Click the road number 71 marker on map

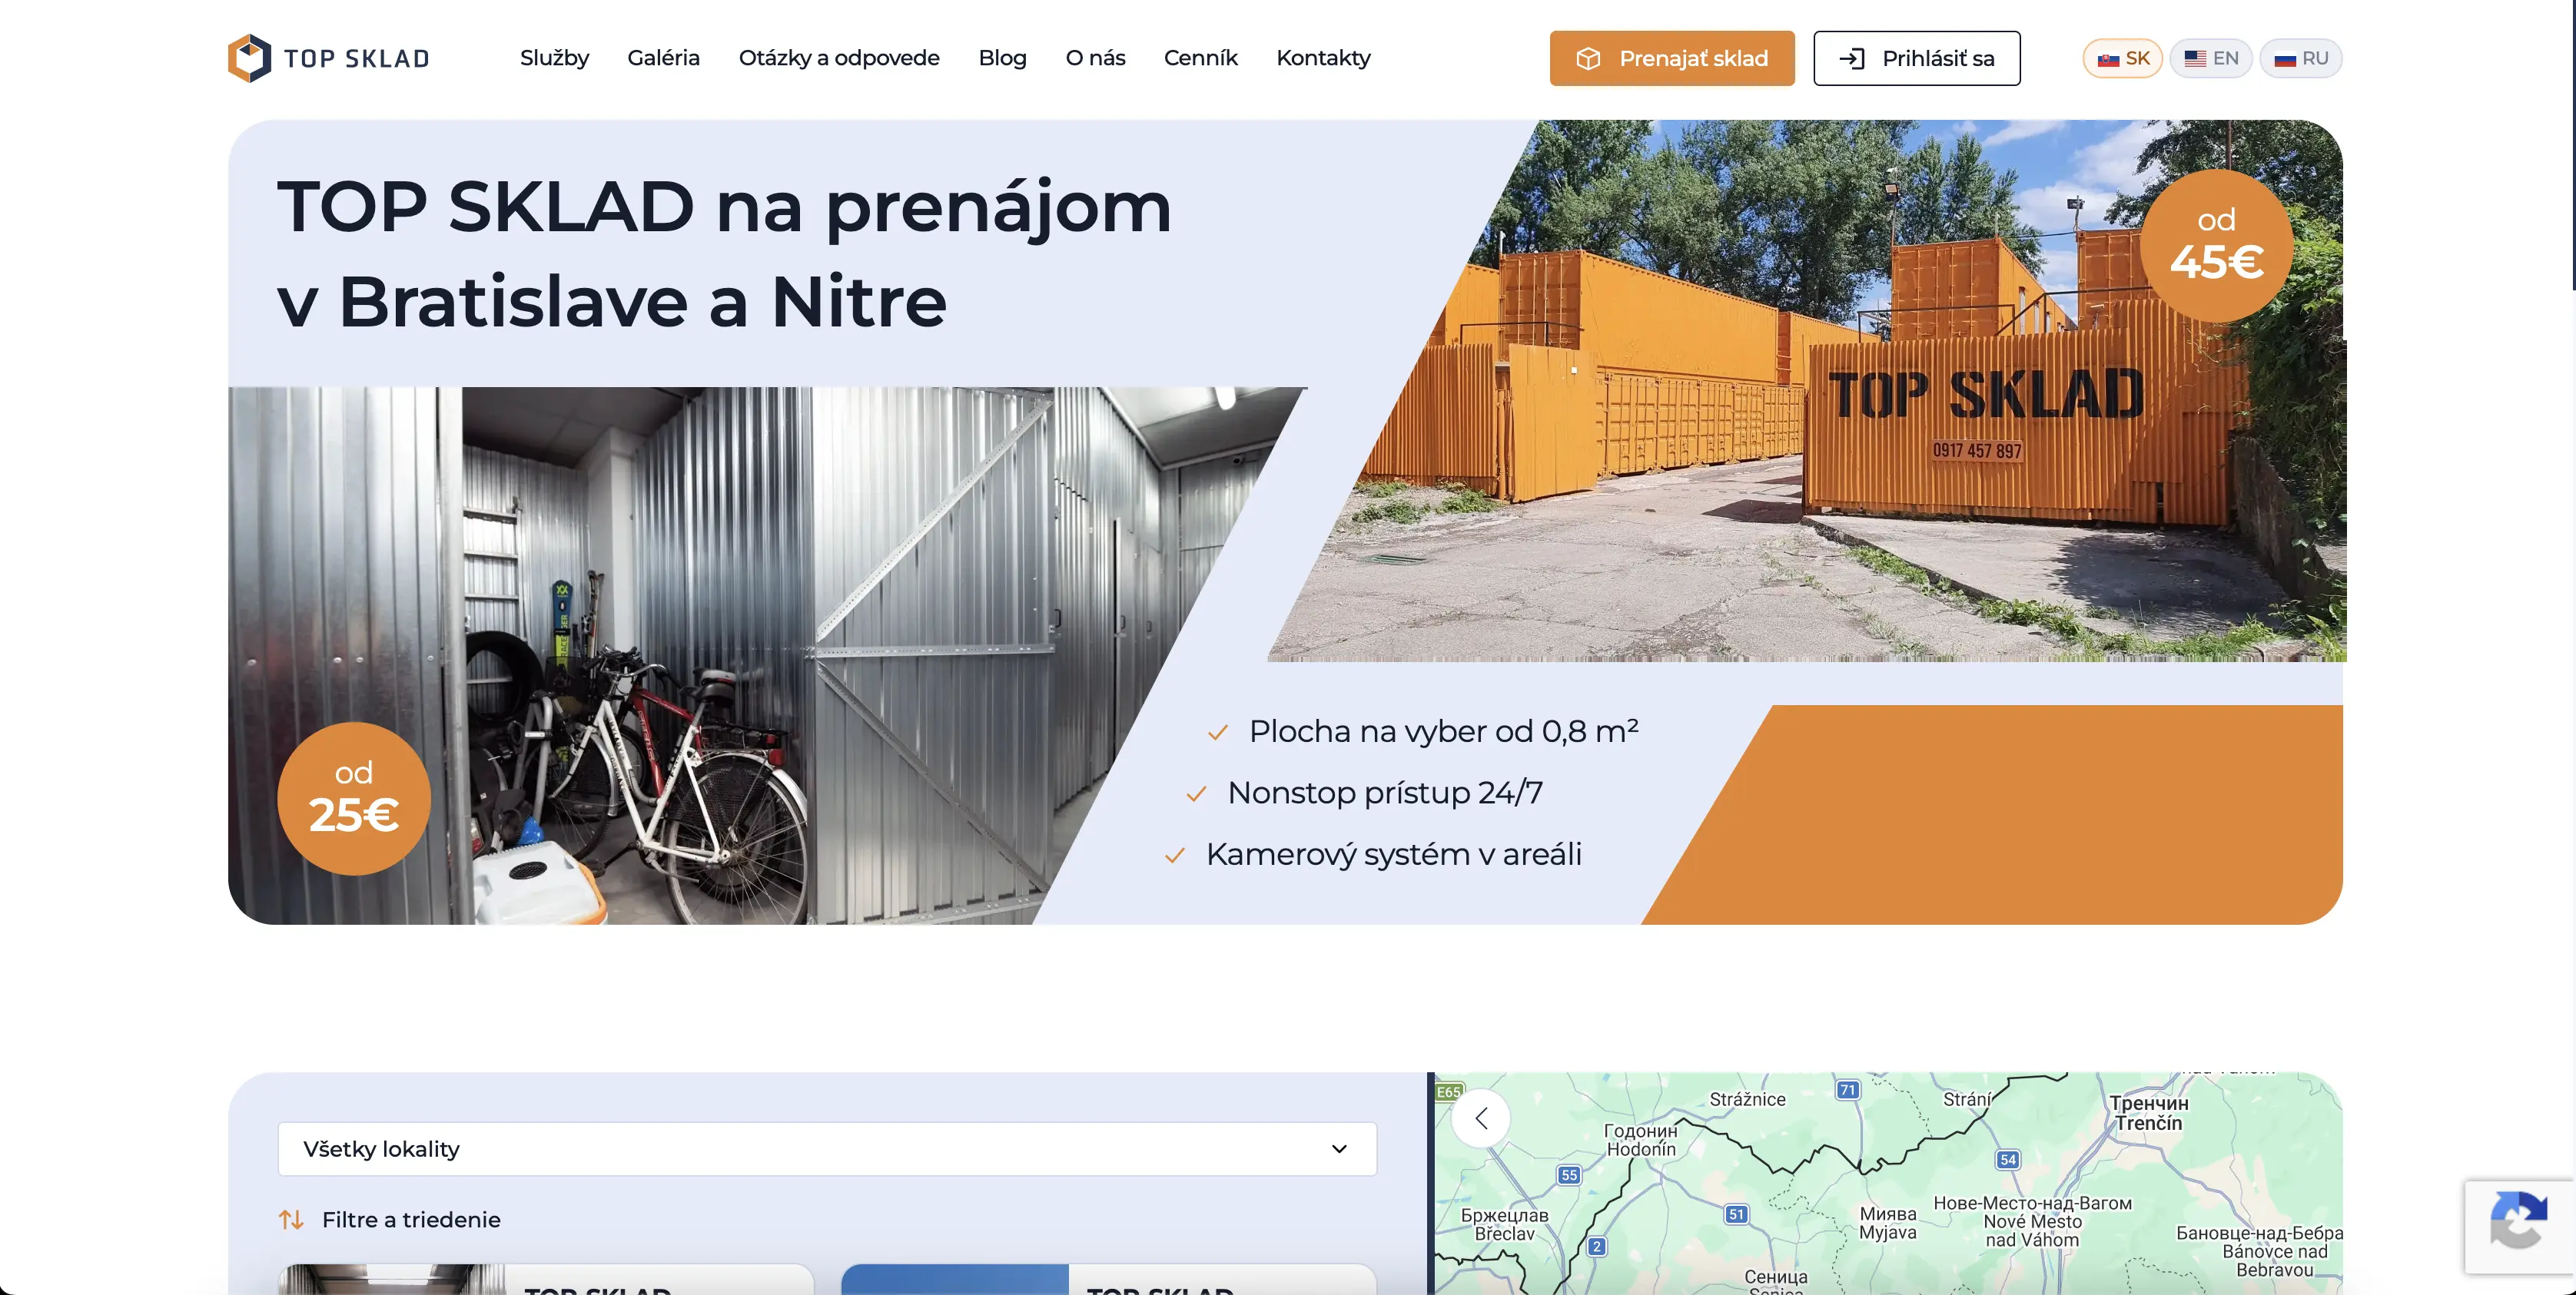(x=1848, y=1090)
